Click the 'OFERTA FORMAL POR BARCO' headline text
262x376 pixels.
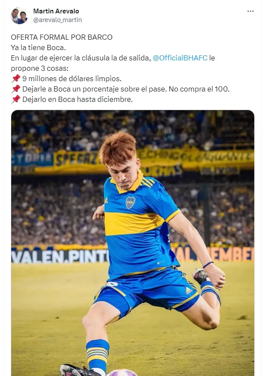point(62,37)
